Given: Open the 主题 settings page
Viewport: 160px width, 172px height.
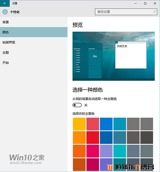Looking at the screenshot, I should [x=34, y=52].
